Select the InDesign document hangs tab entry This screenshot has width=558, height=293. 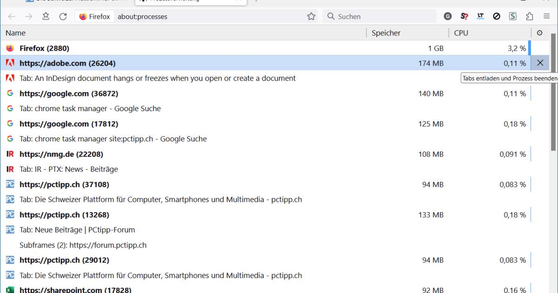click(x=157, y=78)
